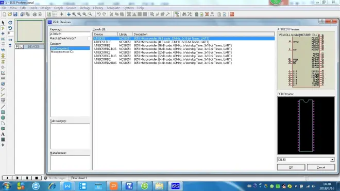Click the Undo arrow in toolbar

point(99,14)
